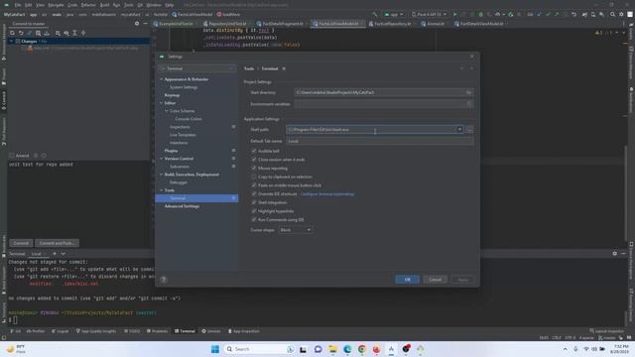Open the Shell path dropdown arrow

click(459, 130)
